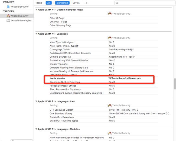
Task: Click the magnifier icon in search field
Action: (117, 3)
